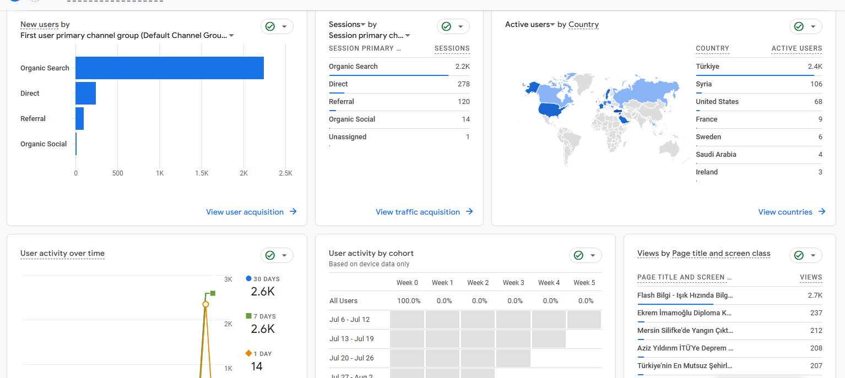845x378 pixels.
Task: Click check icon on User activity by cohort card
Action: [x=578, y=255]
